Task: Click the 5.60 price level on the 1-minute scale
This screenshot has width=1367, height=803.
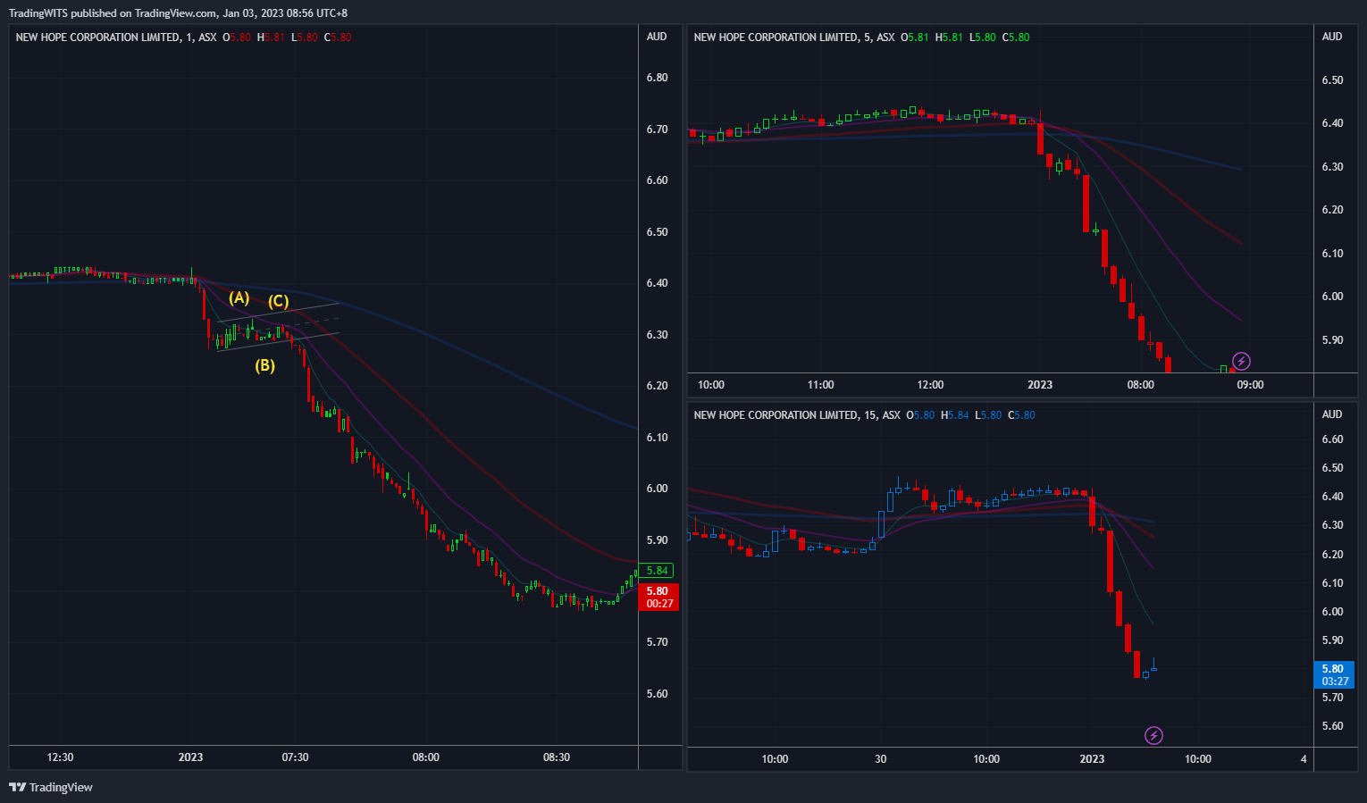Action: pos(658,694)
